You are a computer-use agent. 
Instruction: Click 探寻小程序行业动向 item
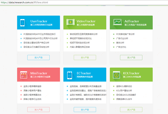tap(32, 99)
